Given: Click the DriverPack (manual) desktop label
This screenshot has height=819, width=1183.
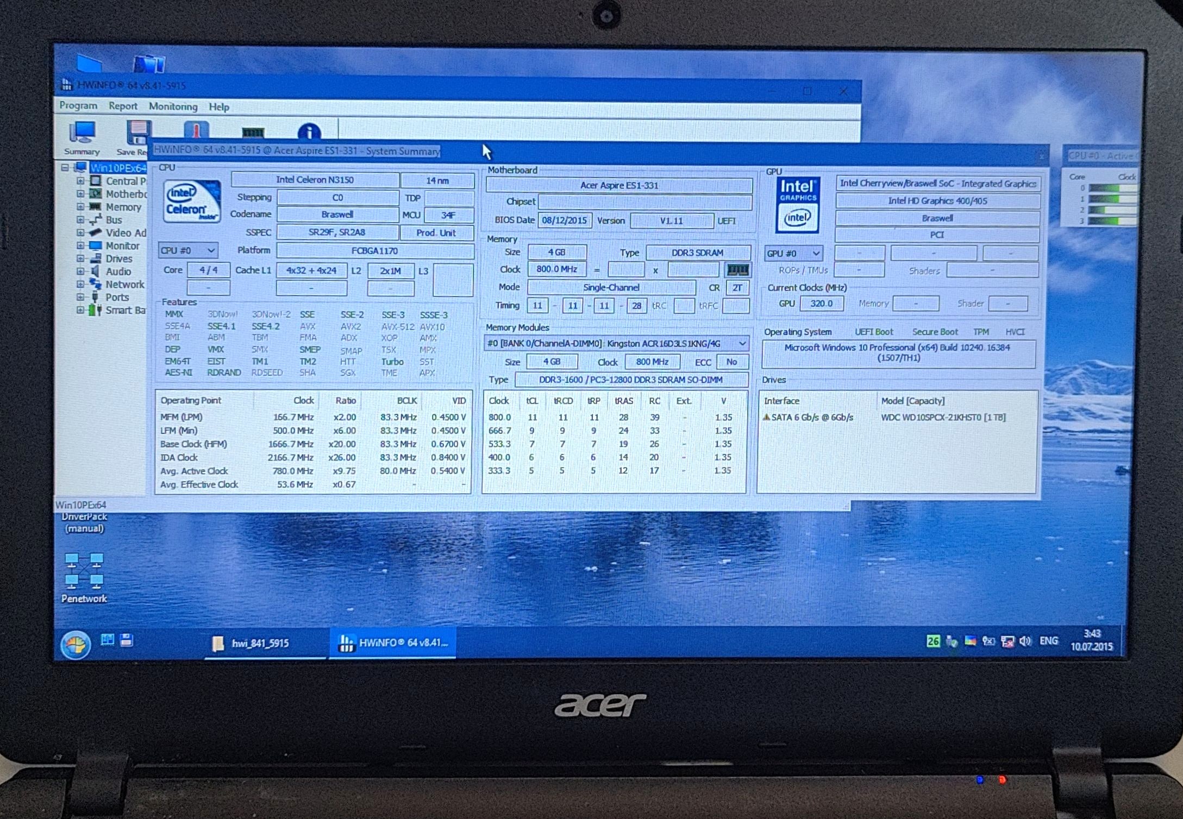Looking at the screenshot, I should click(x=84, y=522).
